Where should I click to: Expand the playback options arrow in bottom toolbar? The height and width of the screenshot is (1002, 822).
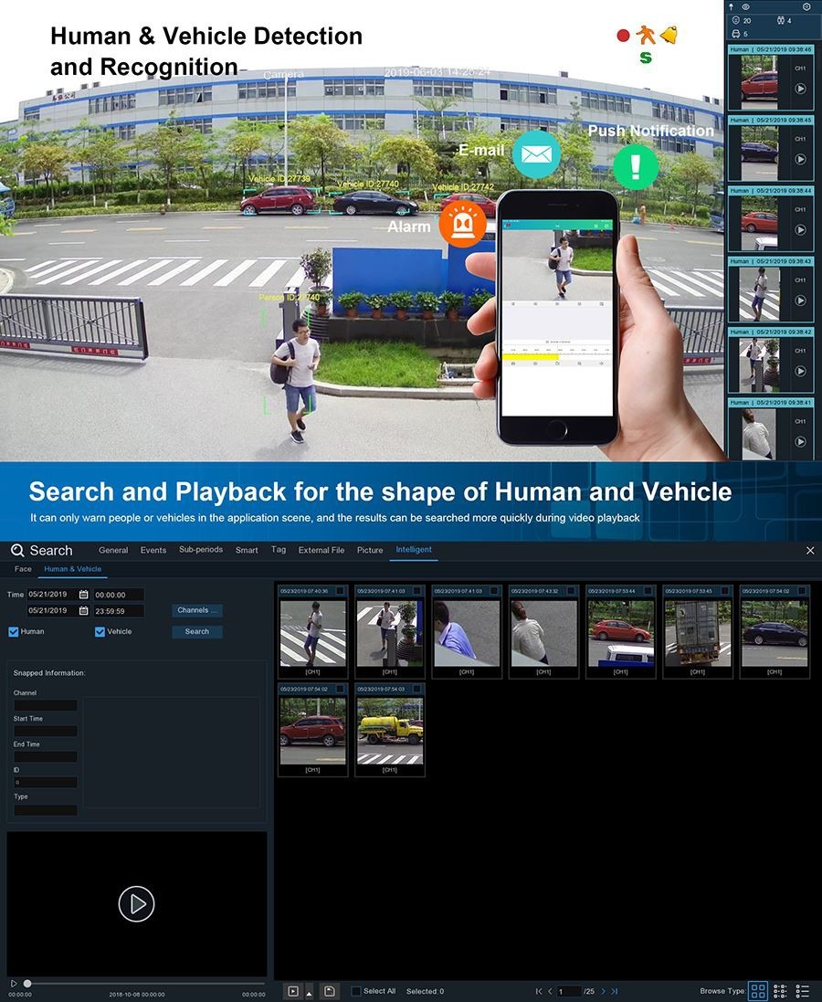click(x=309, y=990)
